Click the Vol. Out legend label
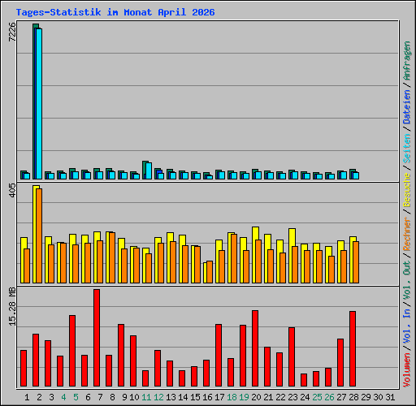Screen dimensions: 416x406 [x=407, y=279]
